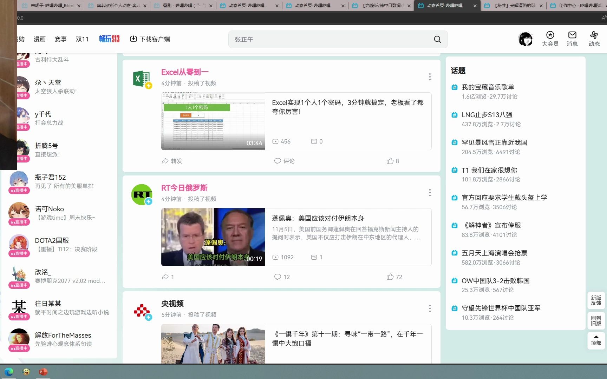Viewport: 607px width, 379px height.
Task: Open the 动态 fan icon in header
Action: pyautogui.click(x=594, y=35)
